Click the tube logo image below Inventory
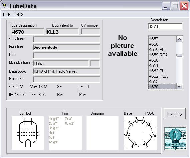Image resolution: width=190 pixels, height=158 pixels. 175,138
